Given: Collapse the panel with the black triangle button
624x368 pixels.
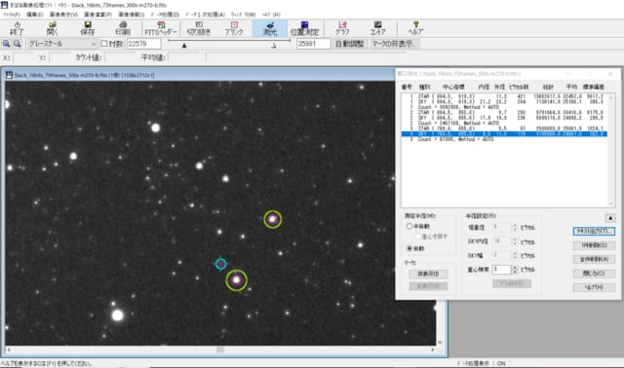Looking at the screenshot, I should (x=610, y=218).
